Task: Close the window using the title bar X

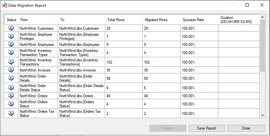Action: pyautogui.click(x=262, y=5)
